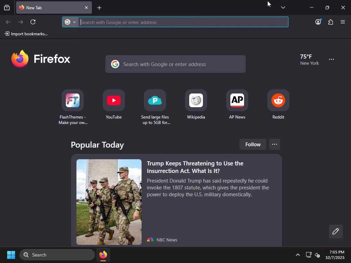Open the Popular Today more options menu

[275, 144]
